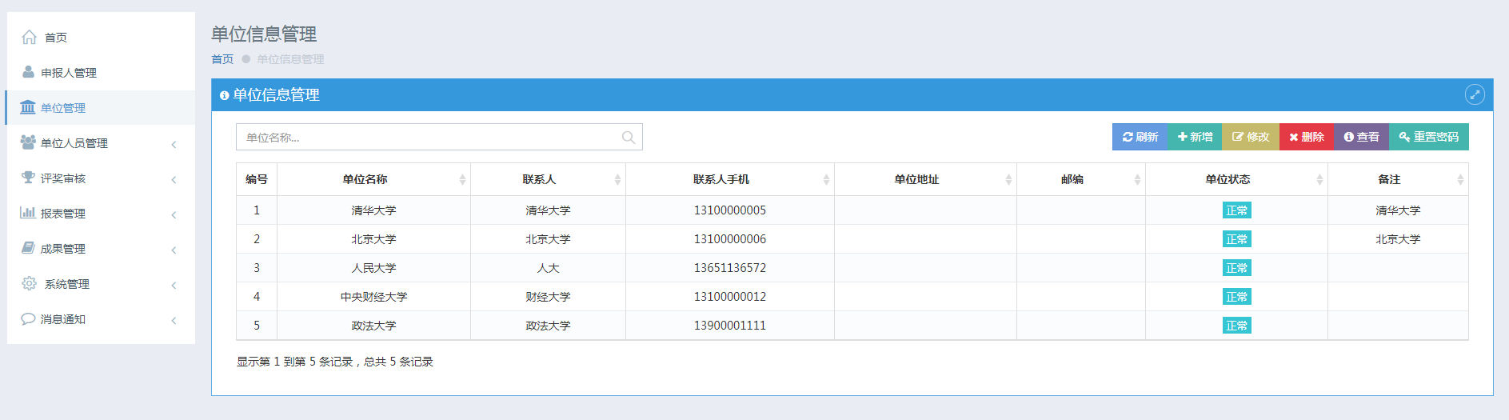Image resolution: width=1509 pixels, height=420 pixels.
Task: Select the 中央财经大学 unit name cell
Action: coord(373,297)
